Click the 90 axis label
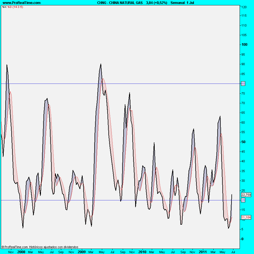Screen dimensions: 254x254 point(243,64)
